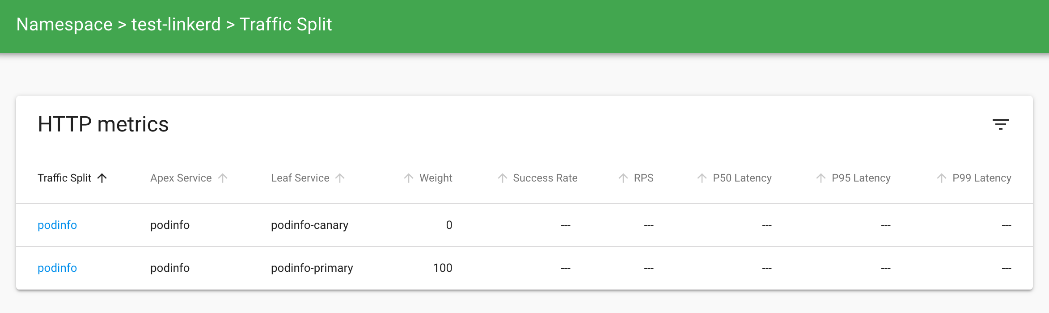Screen dimensions: 1049x313
Task: Sort by the Success Rate column arrow
Action: [x=503, y=178]
